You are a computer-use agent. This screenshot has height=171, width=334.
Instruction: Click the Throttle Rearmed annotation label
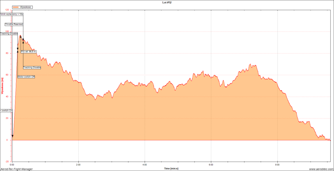click(x=14, y=24)
